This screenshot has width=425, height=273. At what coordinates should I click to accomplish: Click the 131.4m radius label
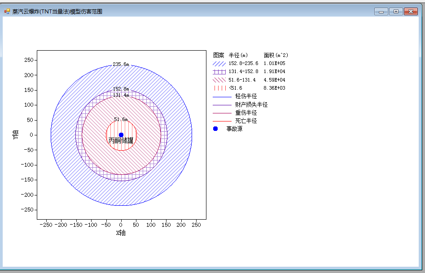[x=121, y=95]
